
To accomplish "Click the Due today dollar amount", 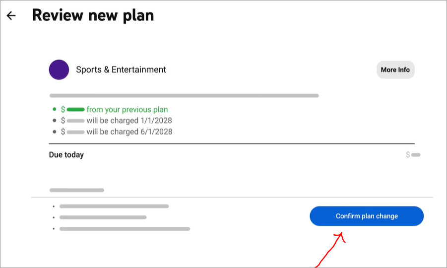I will point(413,155).
